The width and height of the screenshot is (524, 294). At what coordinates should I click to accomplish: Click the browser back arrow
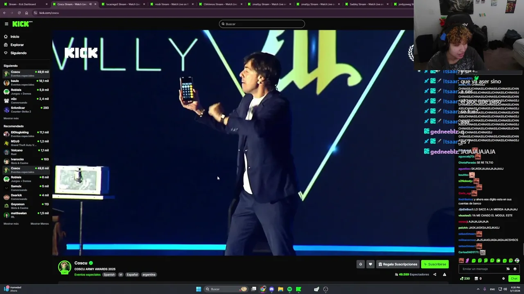point(5,13)
